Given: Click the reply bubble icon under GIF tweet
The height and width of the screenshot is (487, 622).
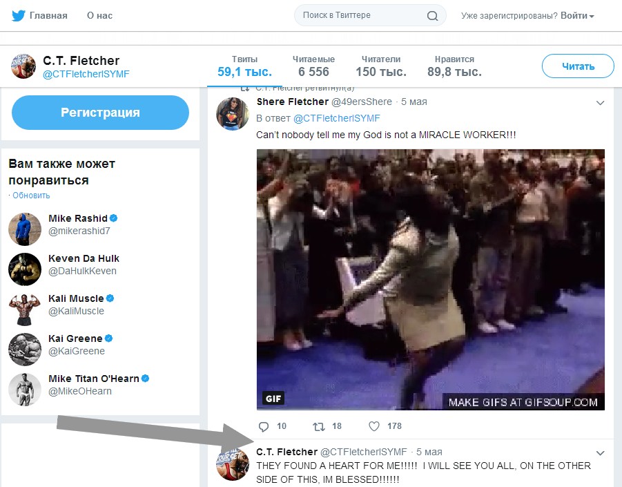Looking at the screenshot, I should click(263, 426).
